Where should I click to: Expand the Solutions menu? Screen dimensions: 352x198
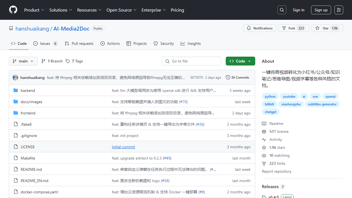[61, 10]
